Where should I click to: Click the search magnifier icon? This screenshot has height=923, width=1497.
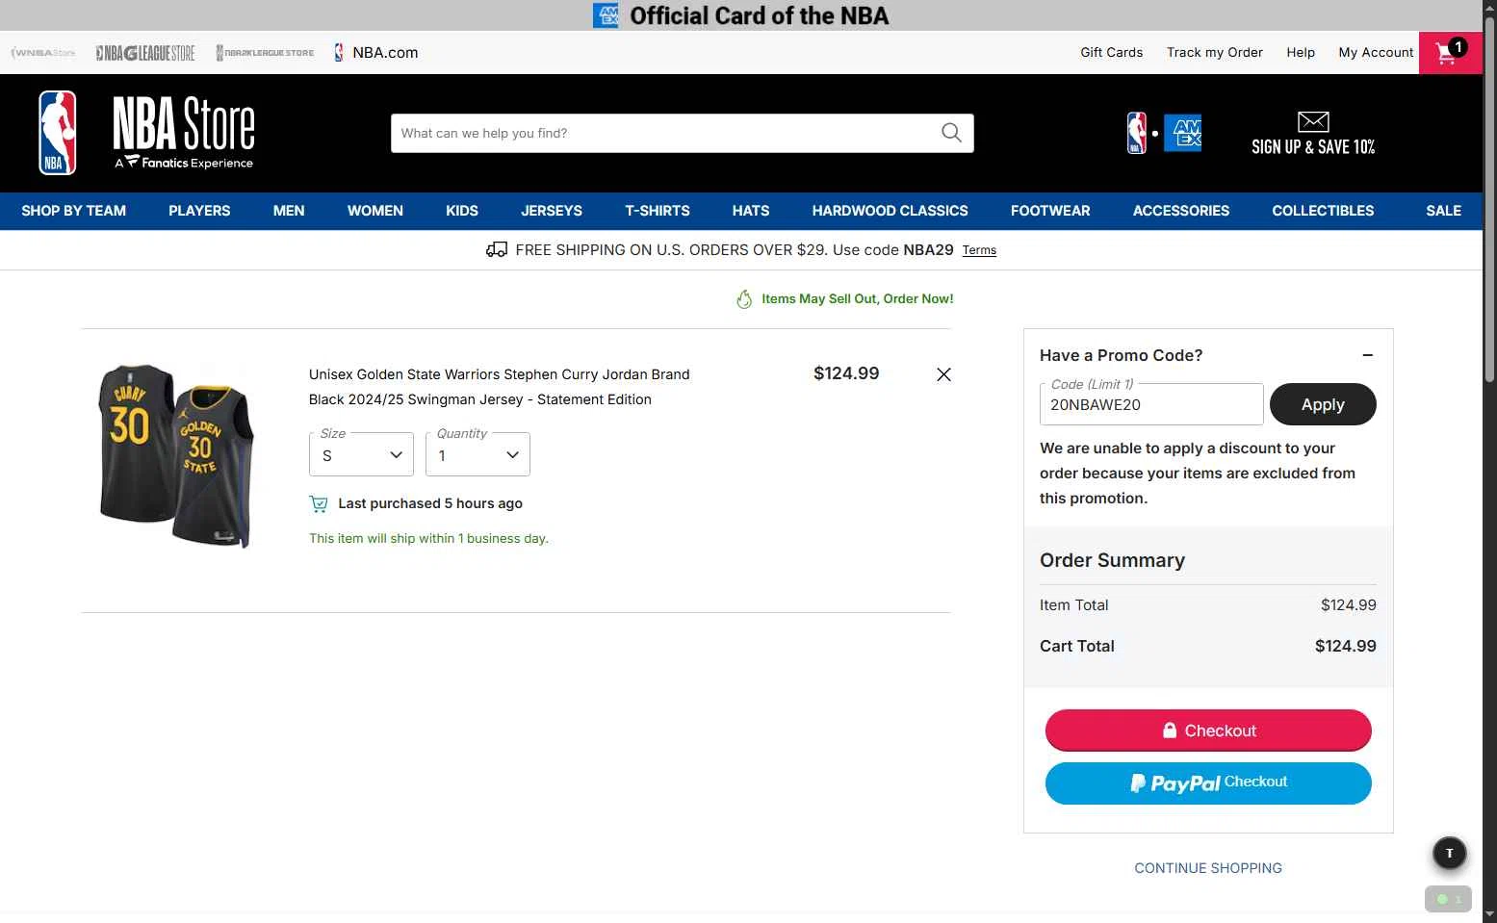point(951,133)
